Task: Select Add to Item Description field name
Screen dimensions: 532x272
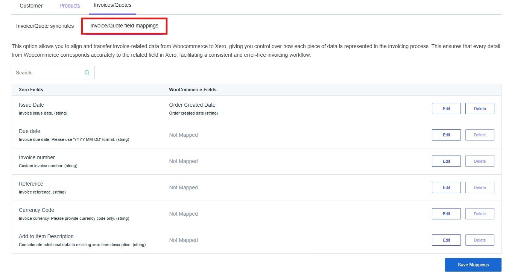Action: [46, 236]
